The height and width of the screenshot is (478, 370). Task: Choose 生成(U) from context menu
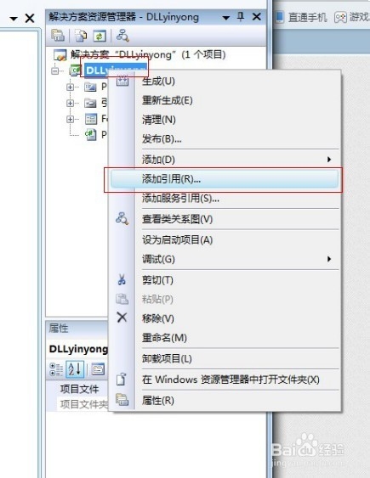[225, 82]
